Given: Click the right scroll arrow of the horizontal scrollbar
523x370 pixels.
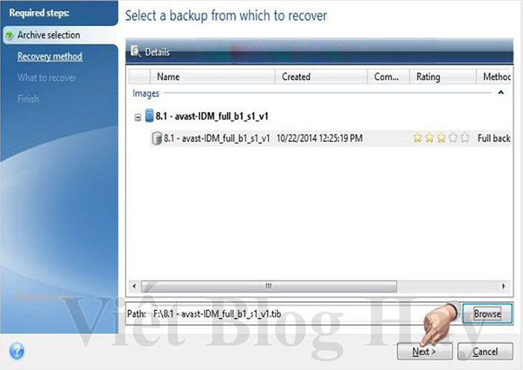Looking at the screenshot, I should (504, 286).
